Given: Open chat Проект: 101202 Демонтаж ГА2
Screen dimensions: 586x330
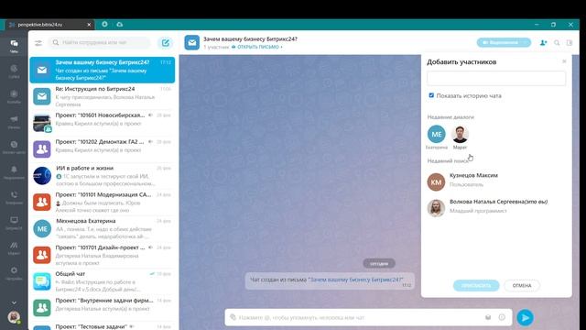Looking at the screenshot, I should click(102, 149).
